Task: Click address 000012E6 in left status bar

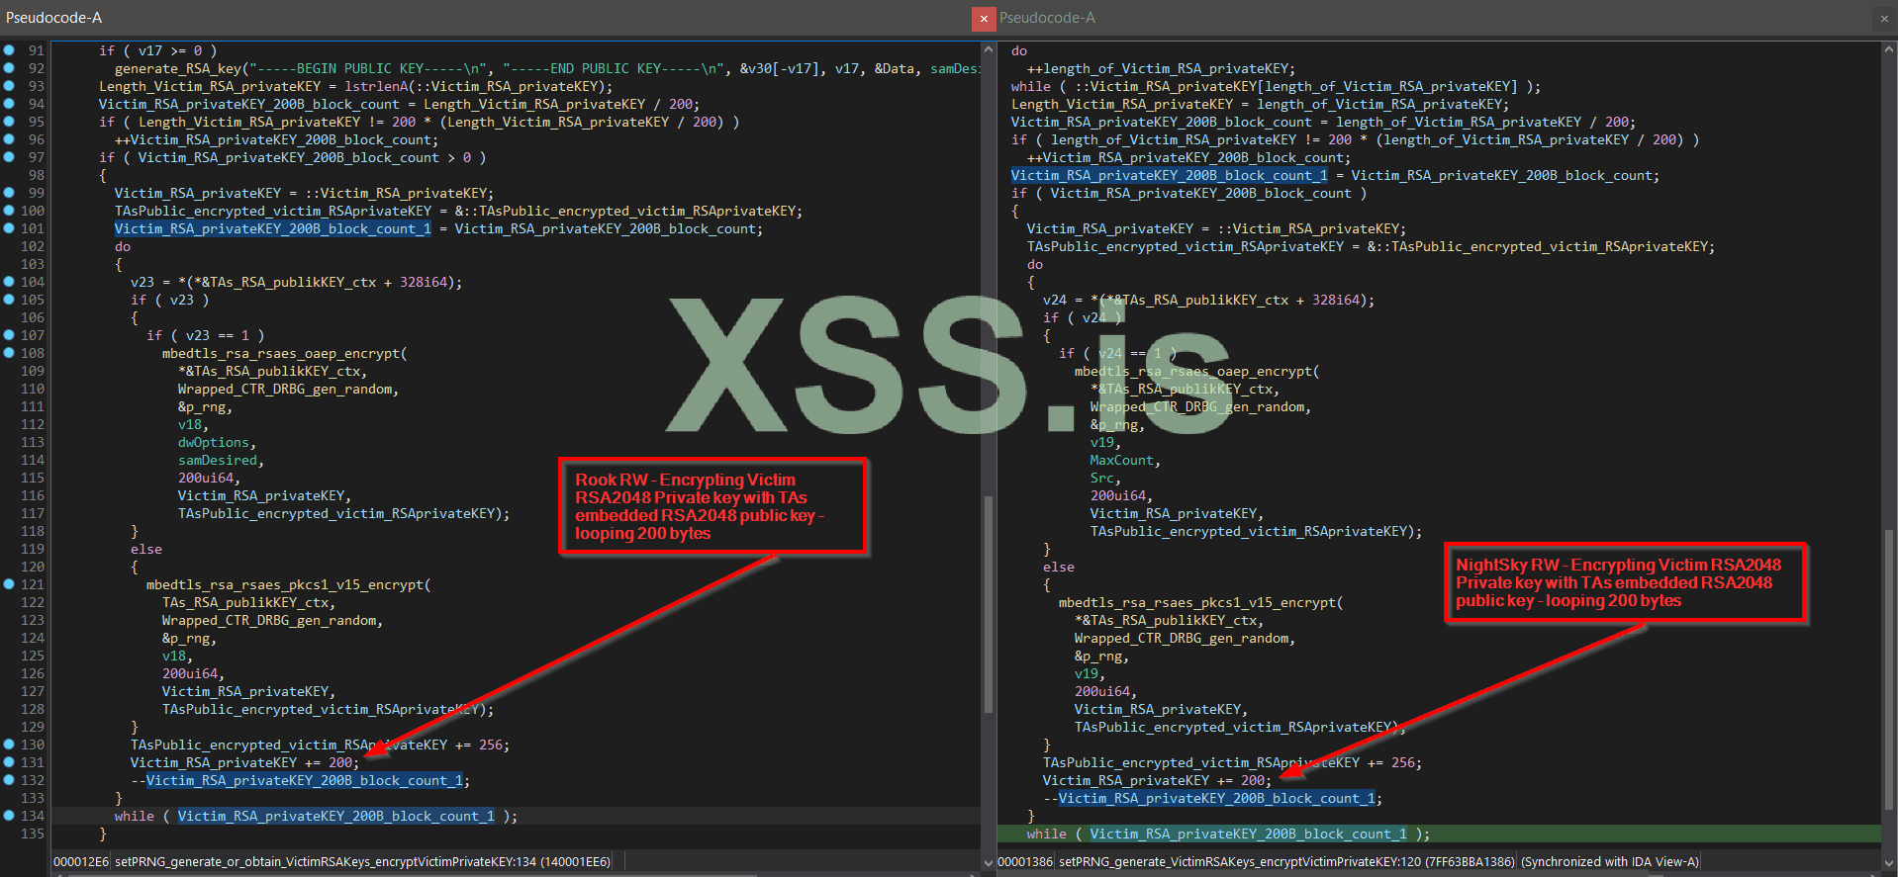Action: [81, 862]
